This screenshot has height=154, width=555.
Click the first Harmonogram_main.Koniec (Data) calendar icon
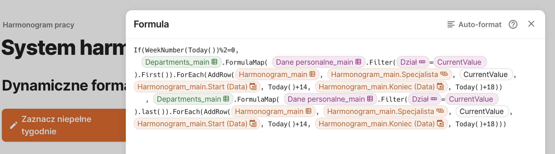440,87
